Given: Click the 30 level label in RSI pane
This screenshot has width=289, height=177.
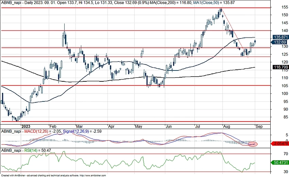Looking at the screenshot, I should pos(286,172).
